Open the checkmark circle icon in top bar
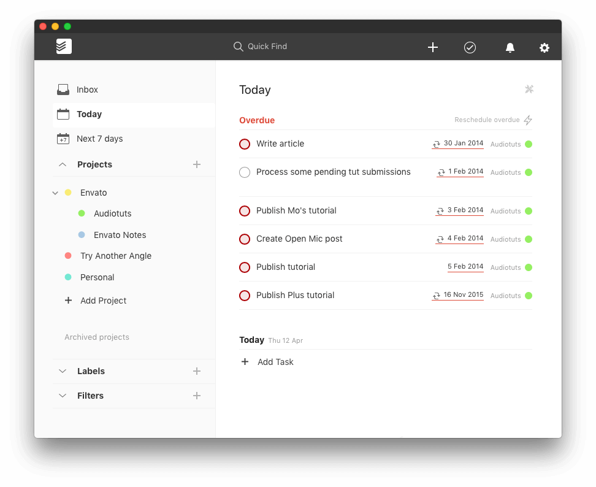Viewport: 596px width, 487px height. coord(470,47)
